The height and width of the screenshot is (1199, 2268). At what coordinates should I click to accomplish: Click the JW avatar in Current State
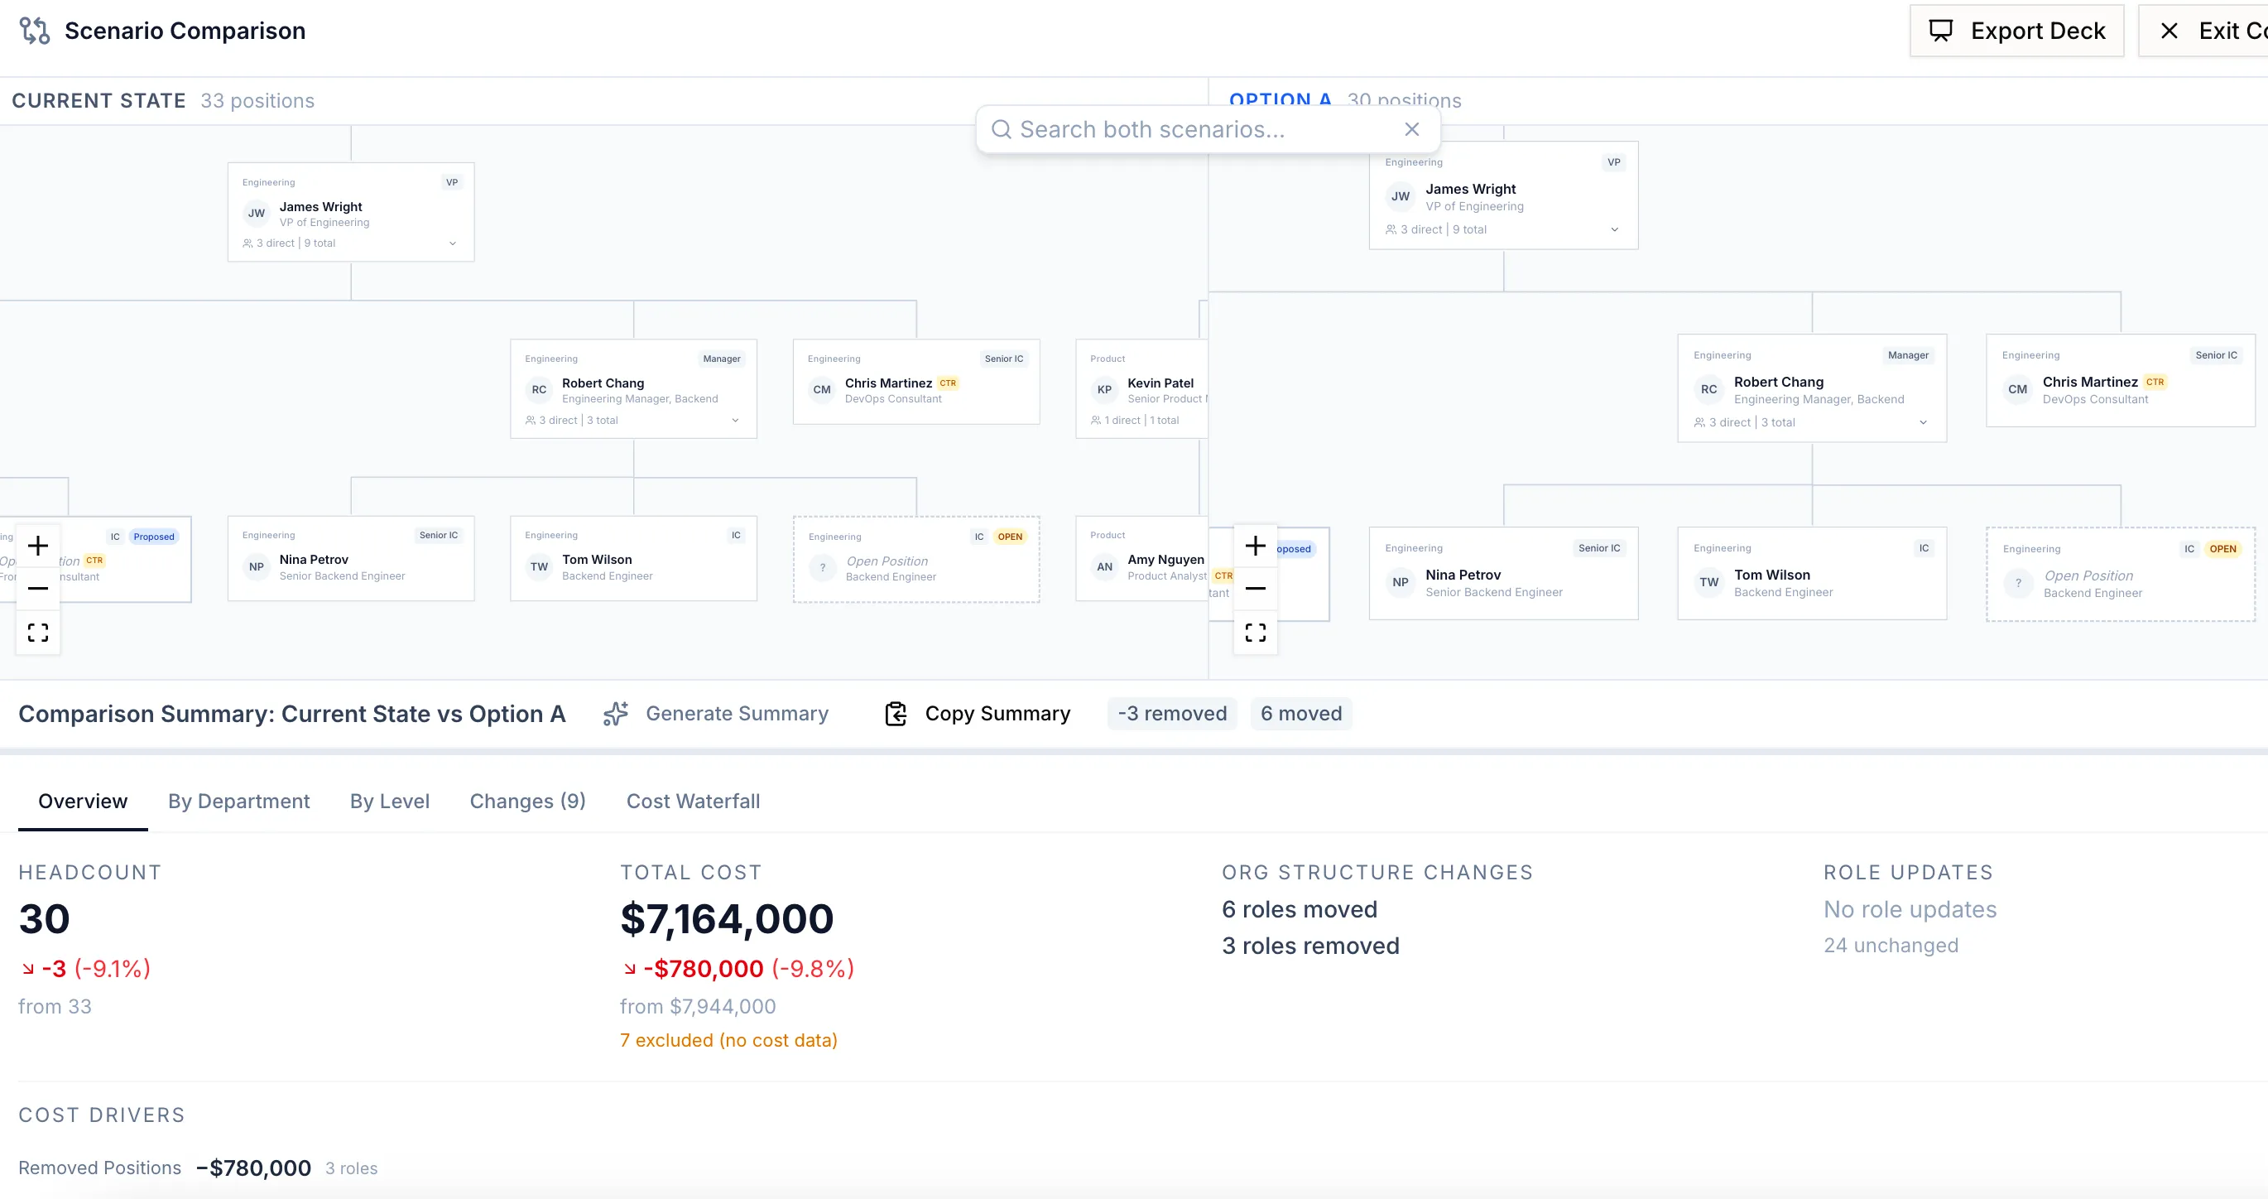(257, 213)
